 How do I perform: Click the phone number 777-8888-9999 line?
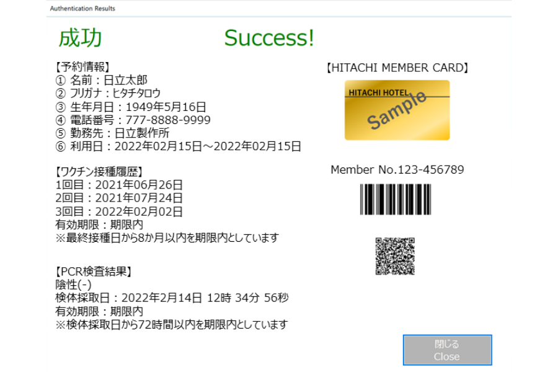[x=133, y=120]
